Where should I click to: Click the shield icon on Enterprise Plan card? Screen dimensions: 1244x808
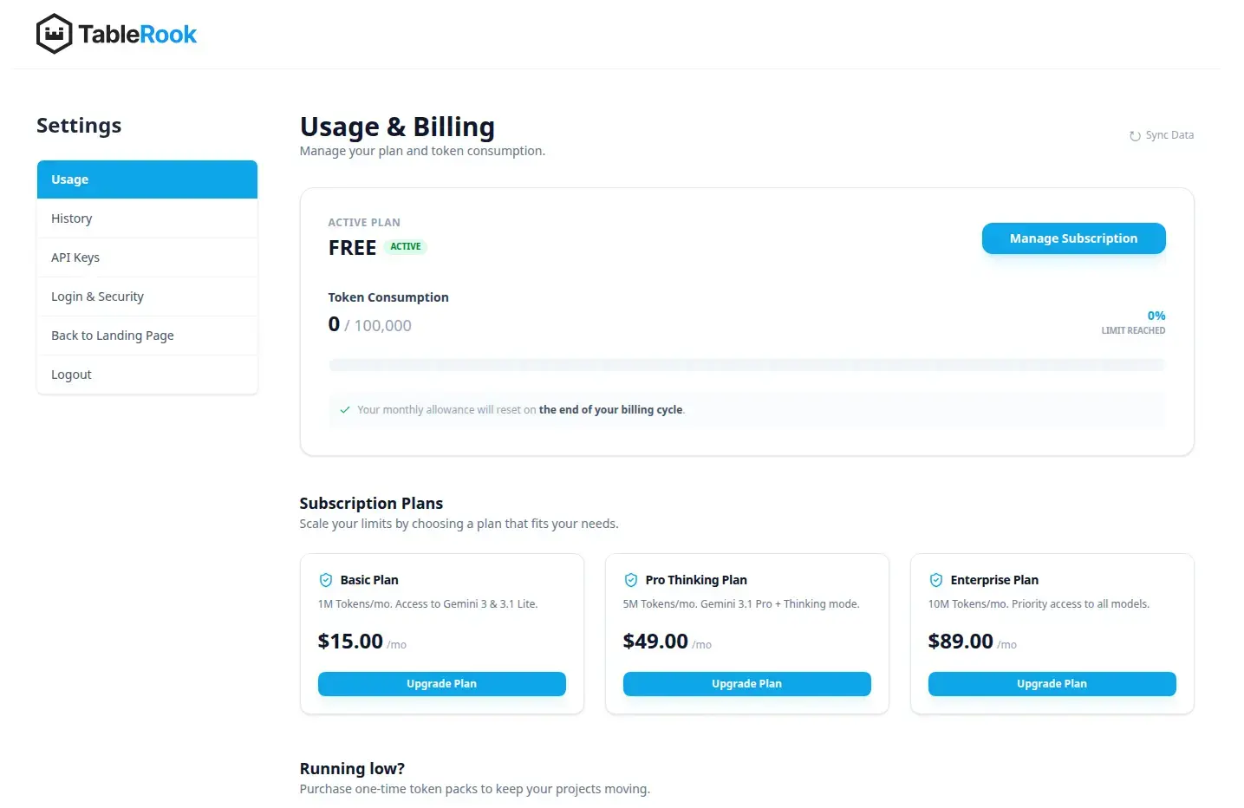(x=936, y=579)
